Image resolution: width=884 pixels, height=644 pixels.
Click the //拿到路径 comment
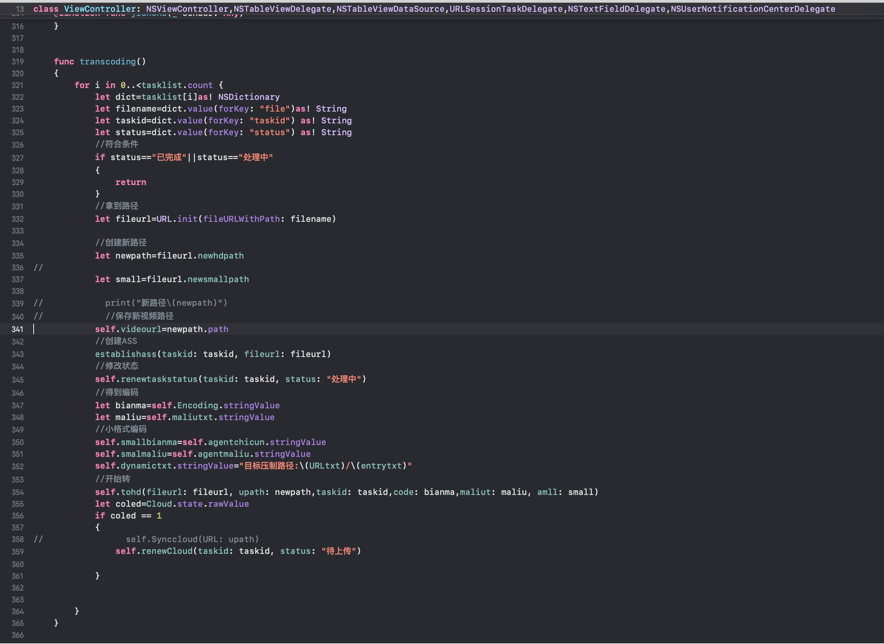pos(116,206)
